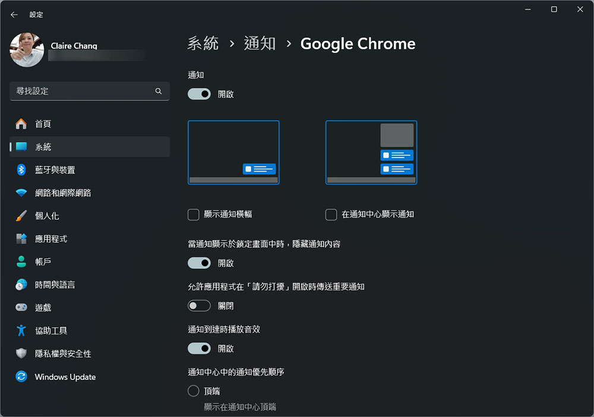The width and height of the screenshot is (594, 417).
Task: Open 協助工具 settings
Action: click(x=90, y=331)
